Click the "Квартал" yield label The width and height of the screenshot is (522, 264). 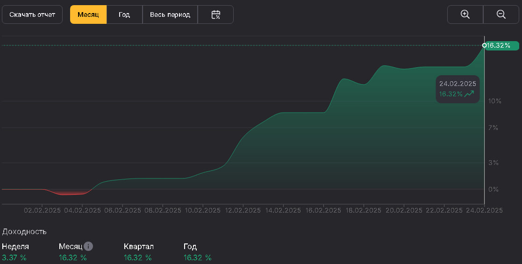tap(138, 247)
